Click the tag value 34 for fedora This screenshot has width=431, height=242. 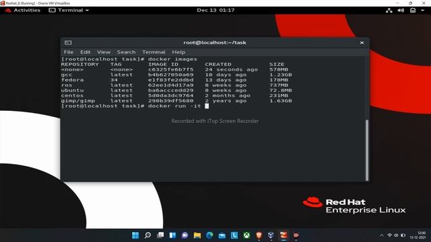click(x=114, y=80)
